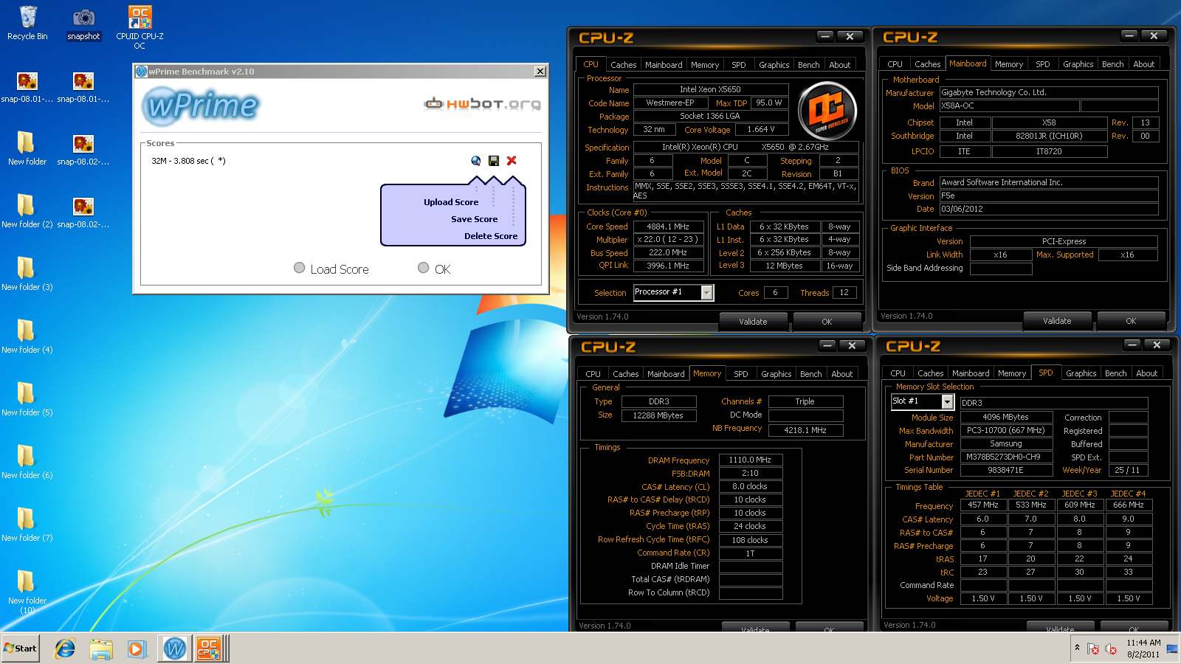Viewport: 1181px width, 664px height.
Task: Click the Serial Number 9838471E field
Action: click(1005, 470)
